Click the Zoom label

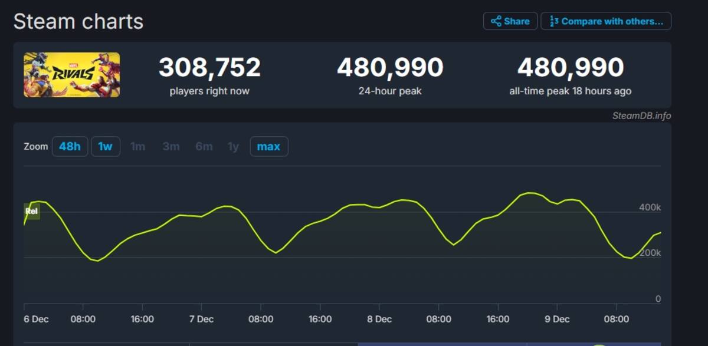click(x=36, y=146)
